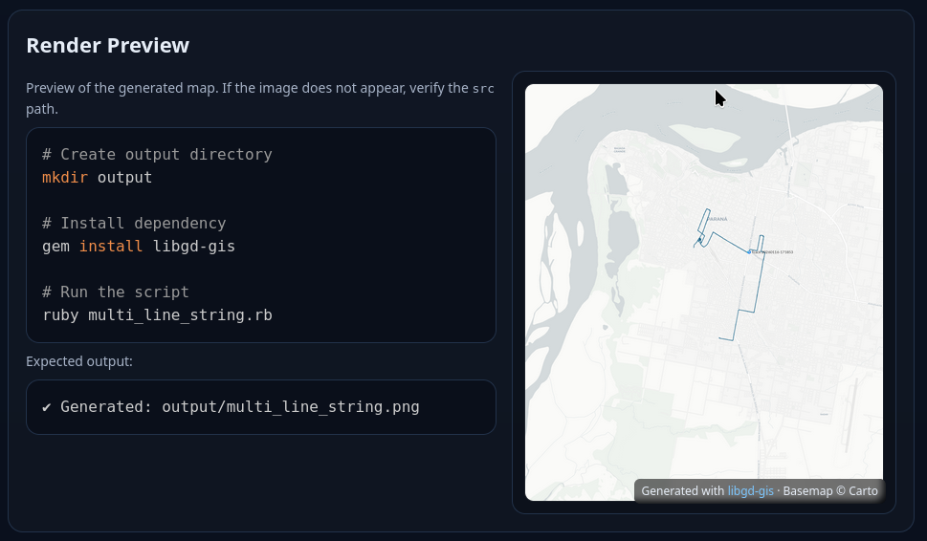Click the Generated with attribution text

682,491
